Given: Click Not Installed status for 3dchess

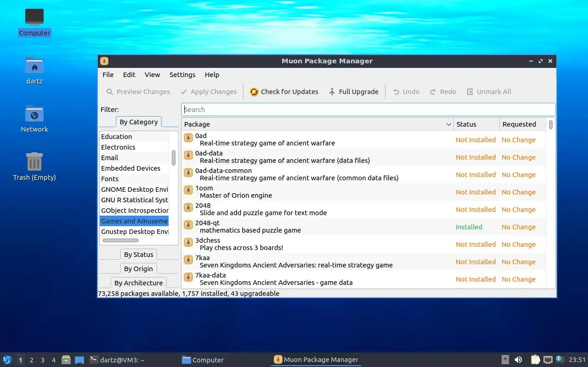Looking at the screenshot, I should tap(475, 245).
